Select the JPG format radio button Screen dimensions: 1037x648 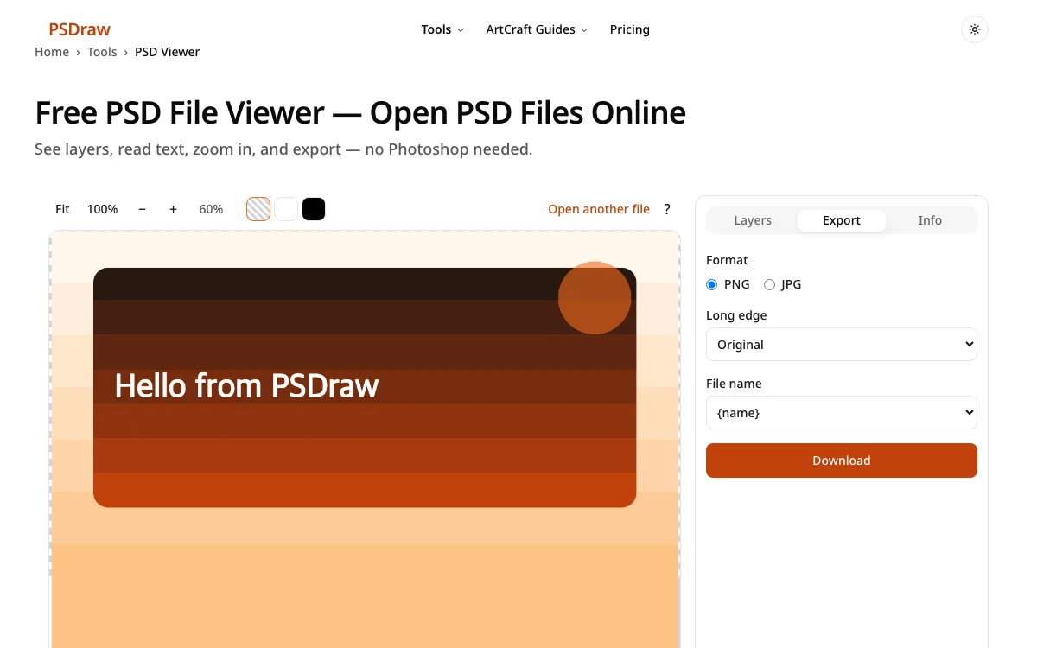pyautogui.click(x=769, y=284)
